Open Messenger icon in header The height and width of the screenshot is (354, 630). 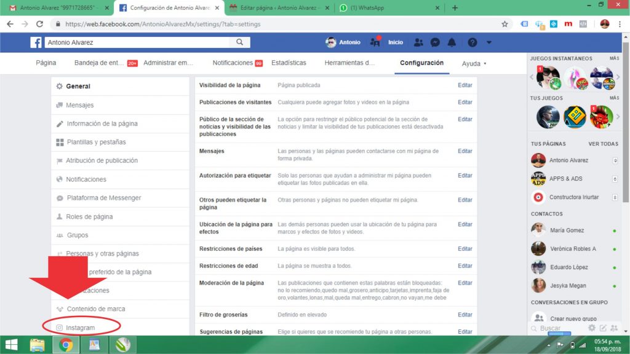[435, 42]
